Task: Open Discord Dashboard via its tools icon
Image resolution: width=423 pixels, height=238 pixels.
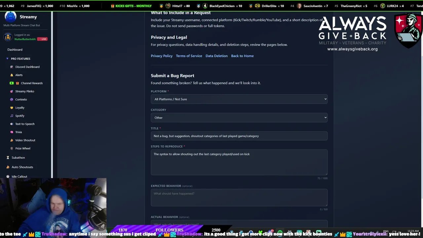Action: coord(12,67)
